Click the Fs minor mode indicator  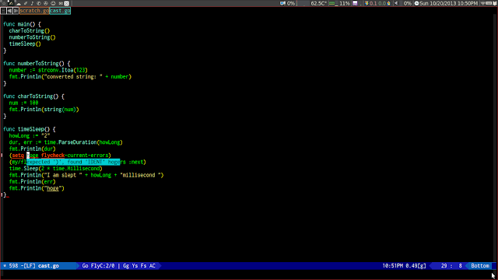[143, 266]
